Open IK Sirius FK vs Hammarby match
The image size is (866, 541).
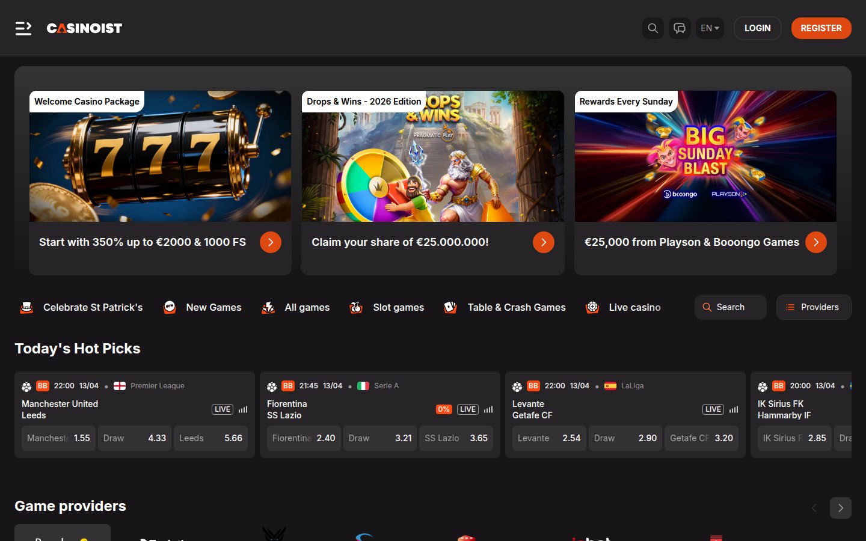784,409
